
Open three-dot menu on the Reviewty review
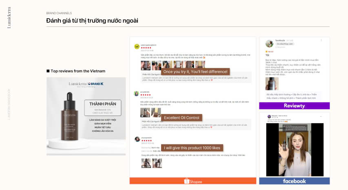[x=321, y=40]
